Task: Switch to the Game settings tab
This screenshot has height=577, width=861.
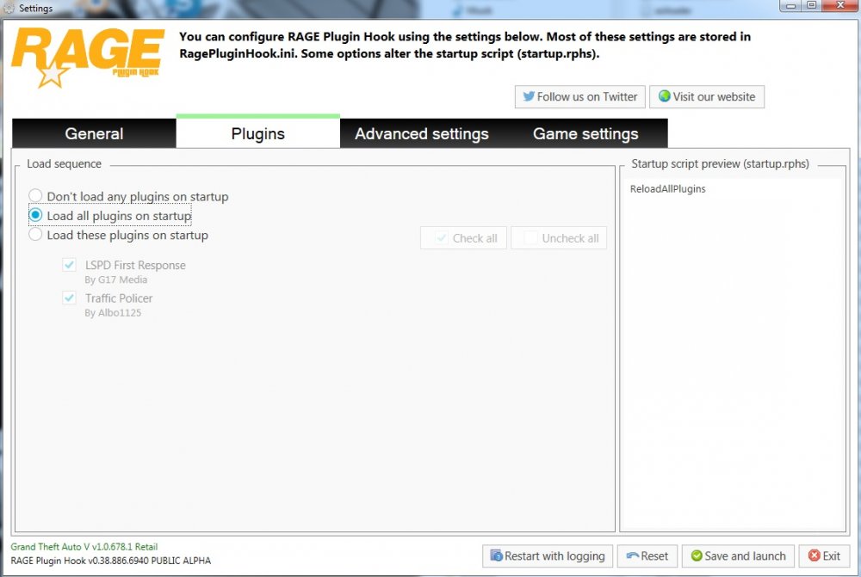Action: [585, 133]
